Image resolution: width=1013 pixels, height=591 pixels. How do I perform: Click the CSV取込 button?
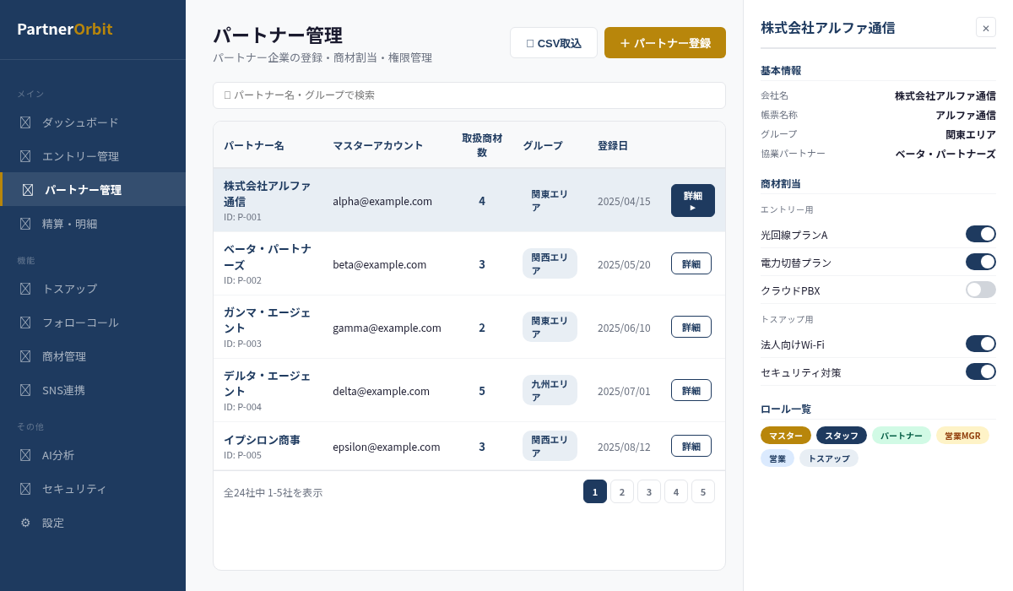point(553,43)
